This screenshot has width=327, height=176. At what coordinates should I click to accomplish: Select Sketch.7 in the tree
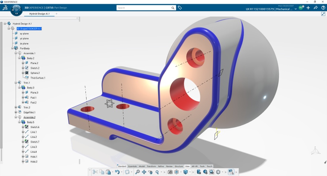pyautogui.click(x=35, y=142)
